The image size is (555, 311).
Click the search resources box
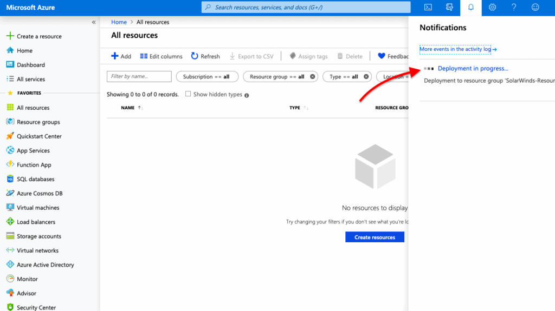(x=306, y=7)
